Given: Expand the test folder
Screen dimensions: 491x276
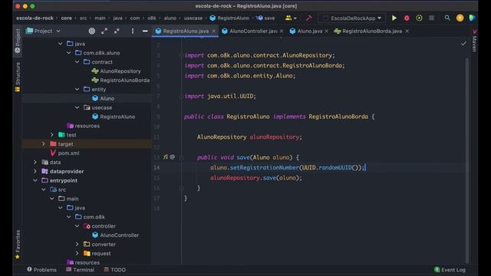Looking at the screenshot, I should [x=52, y=135].
